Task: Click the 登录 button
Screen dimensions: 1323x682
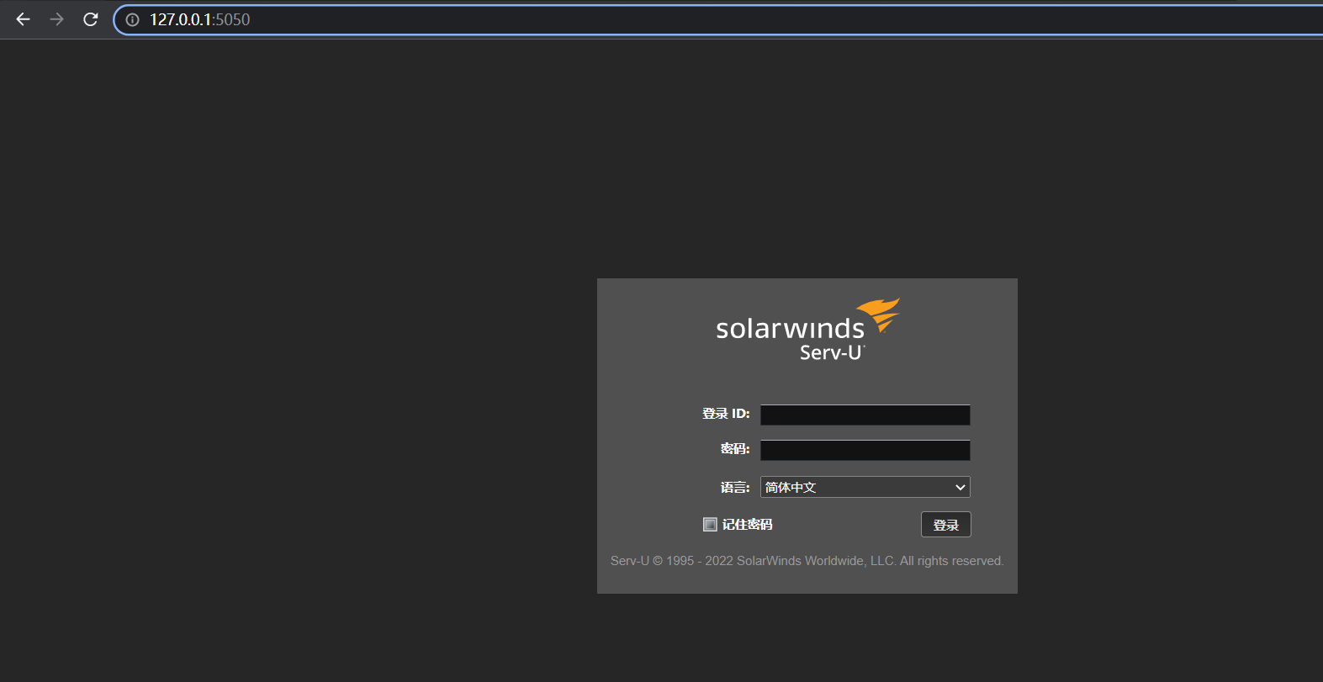Action: [946, 524]
